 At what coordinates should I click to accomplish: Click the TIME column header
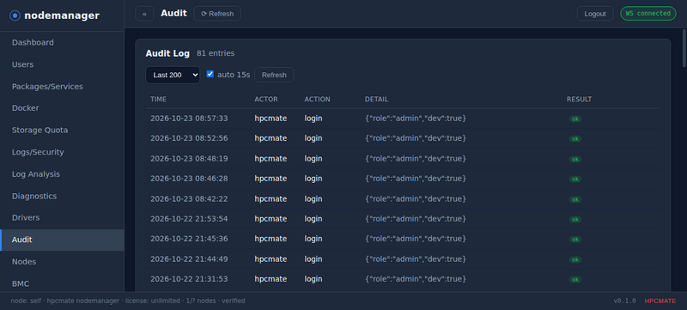point(158,100)
